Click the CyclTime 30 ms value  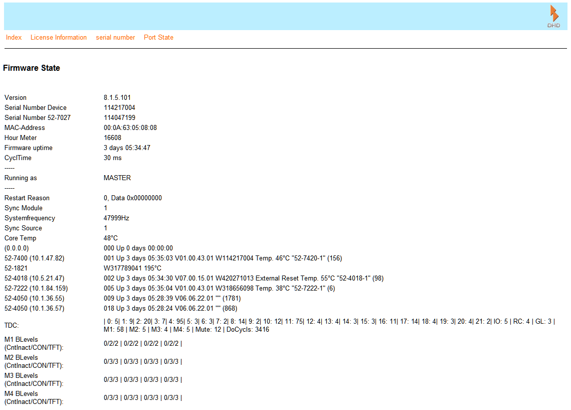click(x=111, y=158)
